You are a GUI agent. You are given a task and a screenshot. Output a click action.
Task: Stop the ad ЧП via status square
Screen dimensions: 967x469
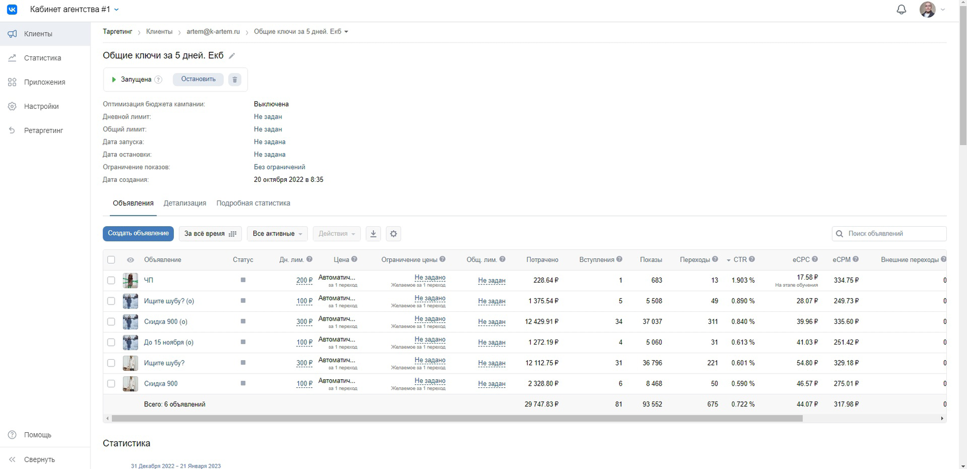[x=243, y=280]
